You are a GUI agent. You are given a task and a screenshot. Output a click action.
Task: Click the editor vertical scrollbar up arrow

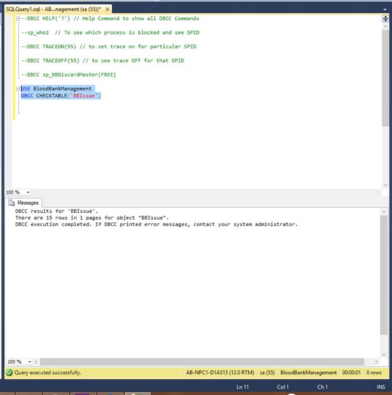[x=385, y=26]
